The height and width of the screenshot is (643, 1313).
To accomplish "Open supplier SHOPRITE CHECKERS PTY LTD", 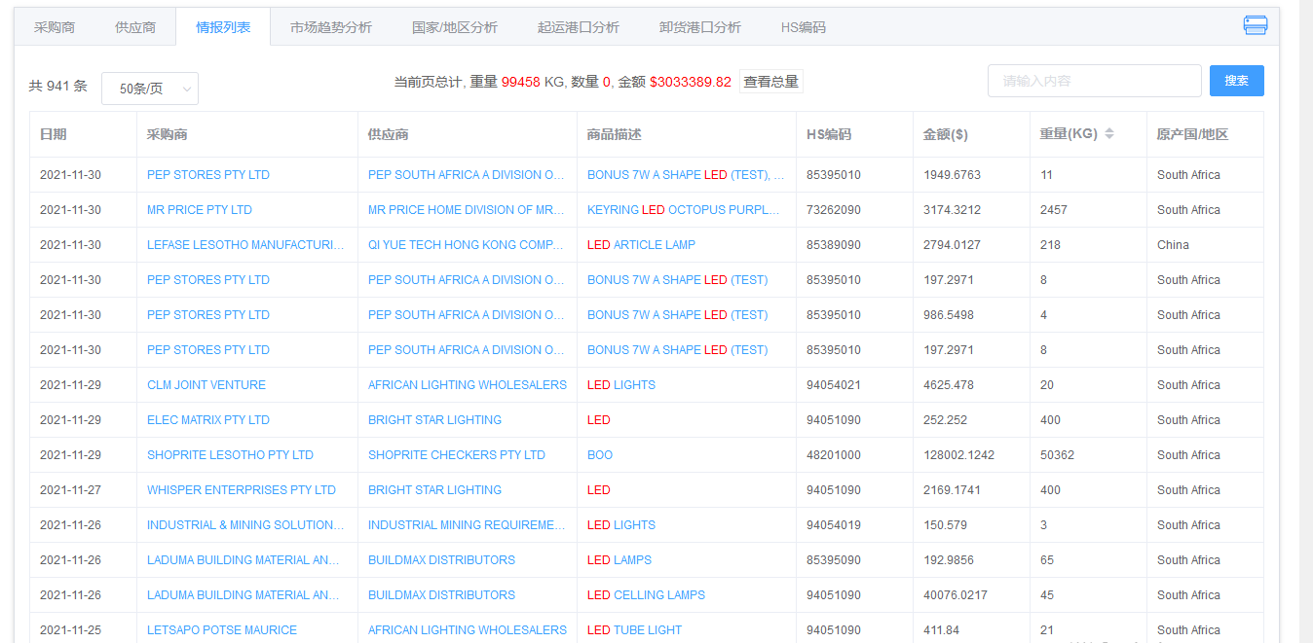I will pyautogui.click(x=457, y=455).
